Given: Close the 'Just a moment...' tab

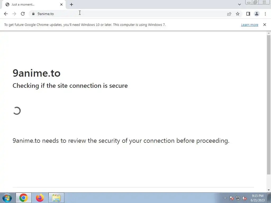Looking at the screenshot, I should point(61,4).
